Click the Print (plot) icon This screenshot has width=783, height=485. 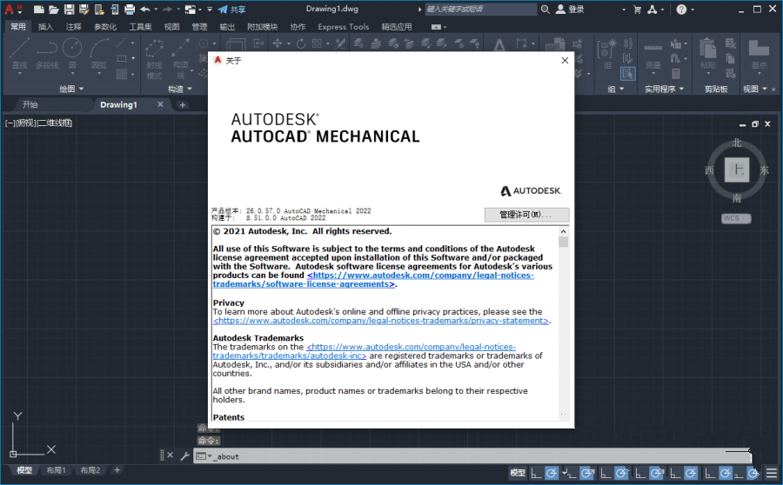coord(130,9)
